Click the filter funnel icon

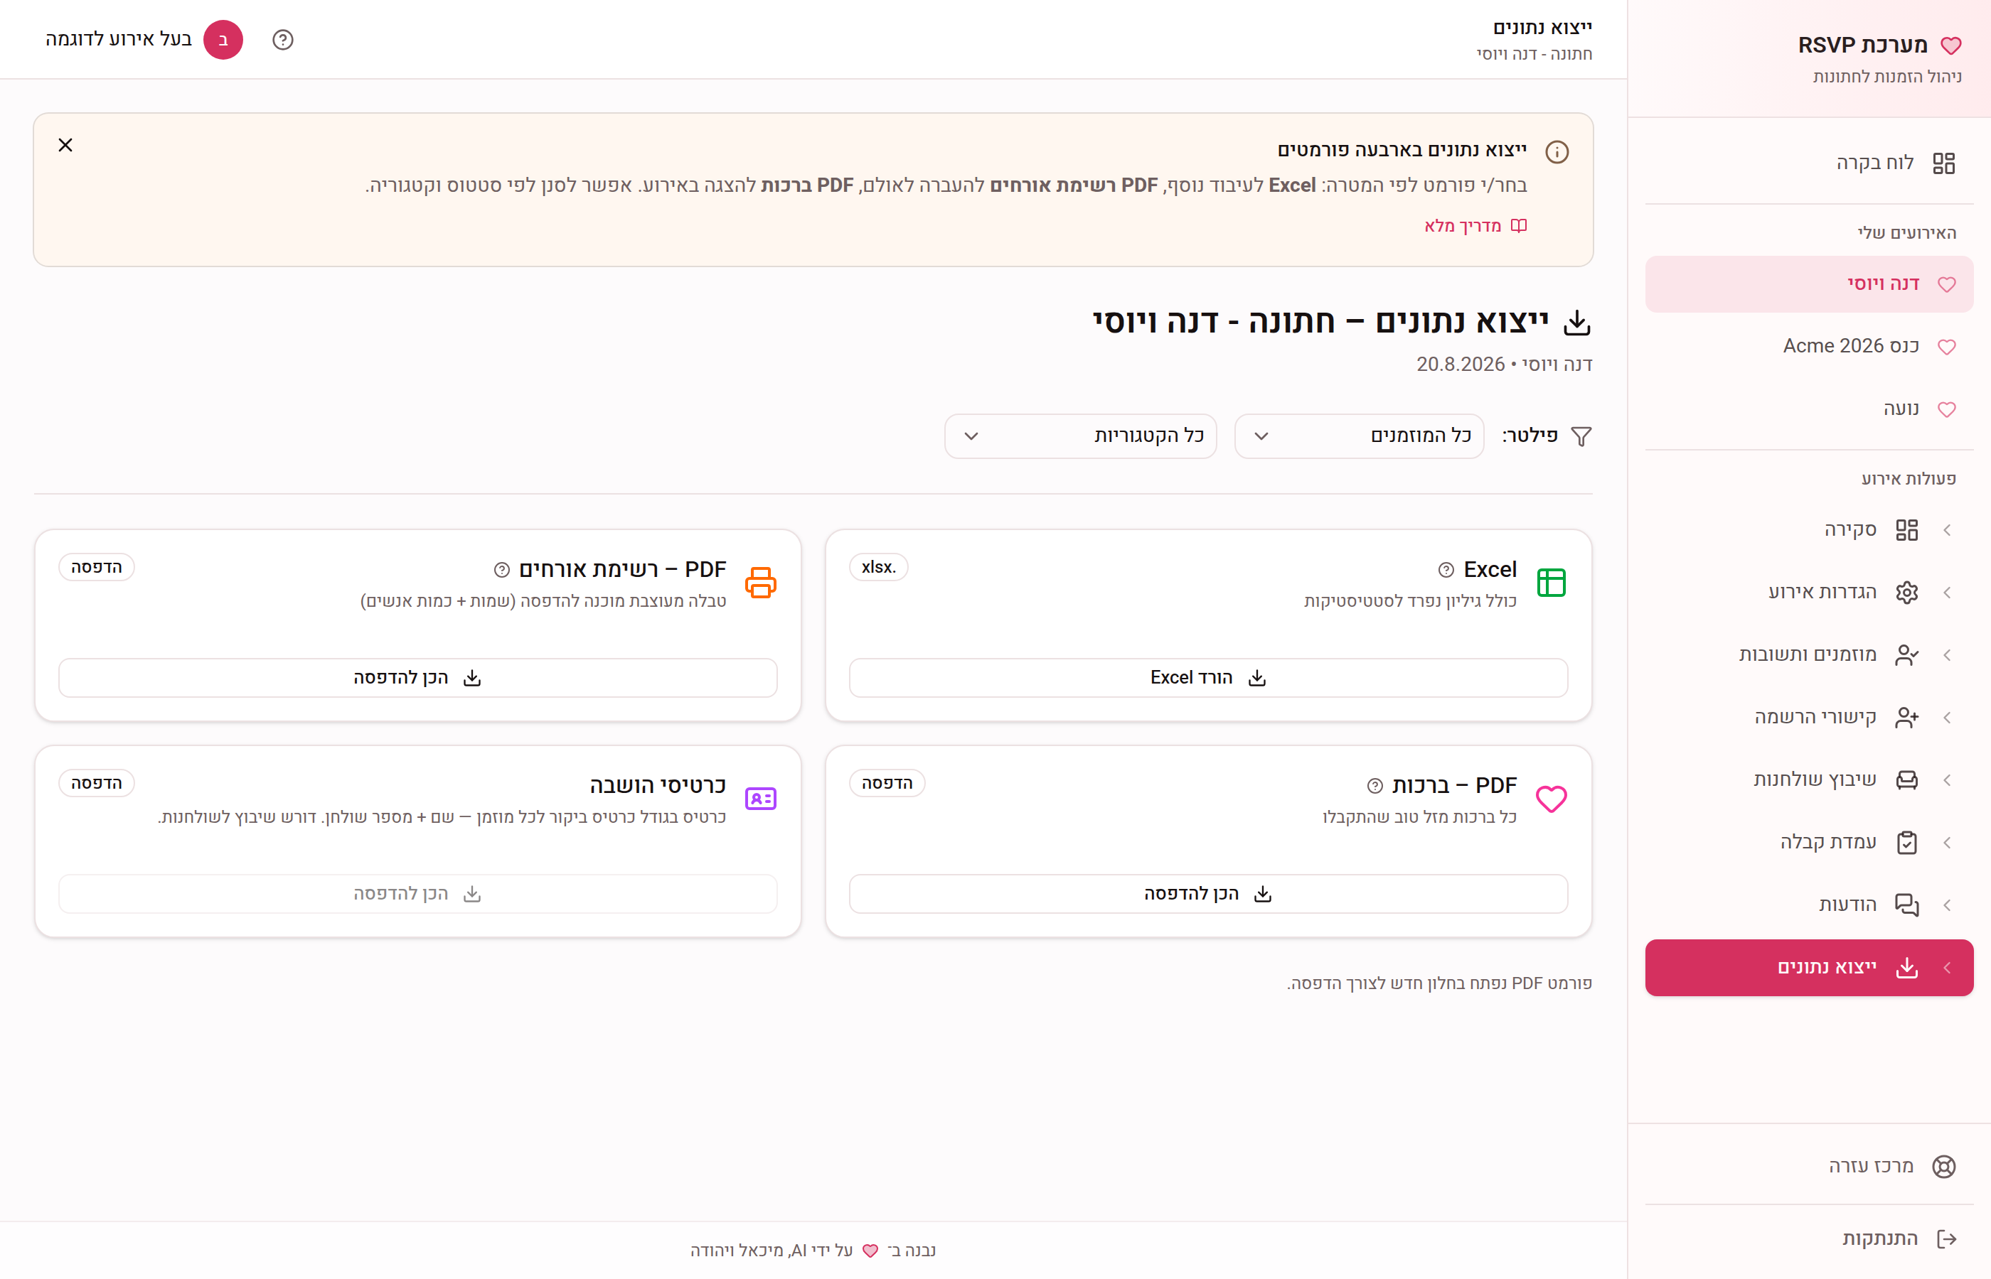tap(1581, 437)
